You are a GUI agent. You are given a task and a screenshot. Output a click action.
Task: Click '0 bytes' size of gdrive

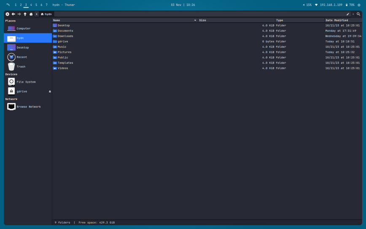point(268,42)
